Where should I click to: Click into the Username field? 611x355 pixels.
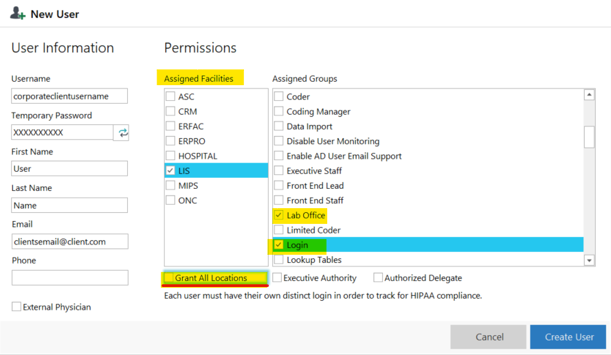pyautogui.click(x=69, y=96)
